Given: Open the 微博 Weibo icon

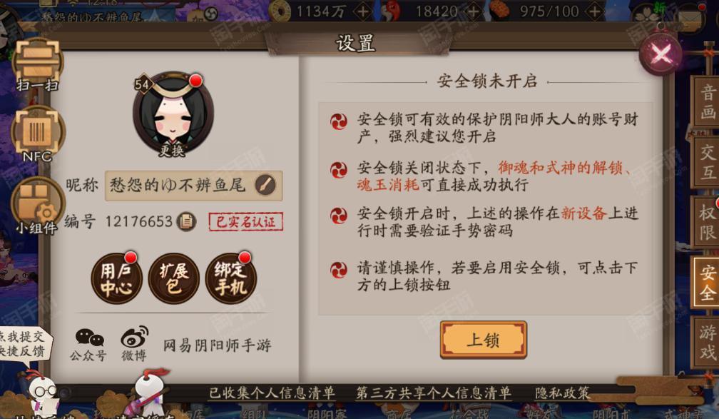Looking at the screenshot, I should point(134,344).
